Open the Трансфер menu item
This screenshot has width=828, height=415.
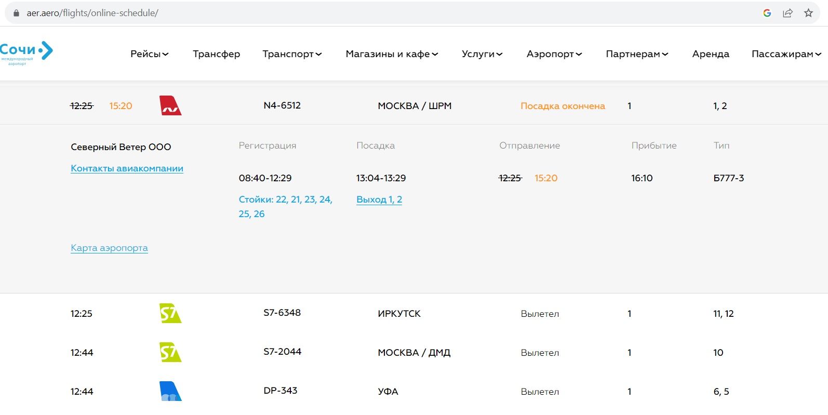[x=216, y=54]
